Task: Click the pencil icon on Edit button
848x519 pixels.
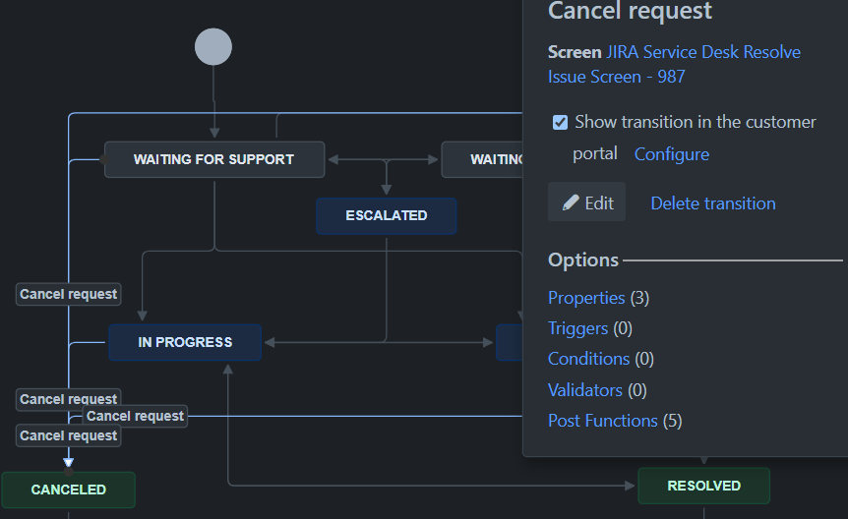Action: 570,202
